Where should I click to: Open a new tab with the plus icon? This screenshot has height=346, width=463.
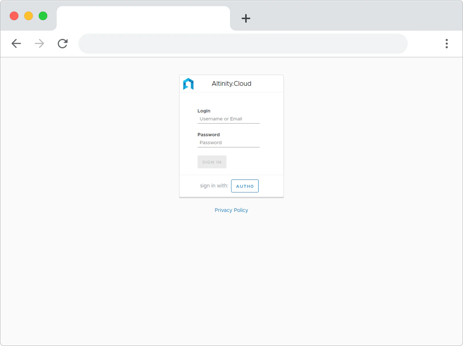(x=246, y=18)
